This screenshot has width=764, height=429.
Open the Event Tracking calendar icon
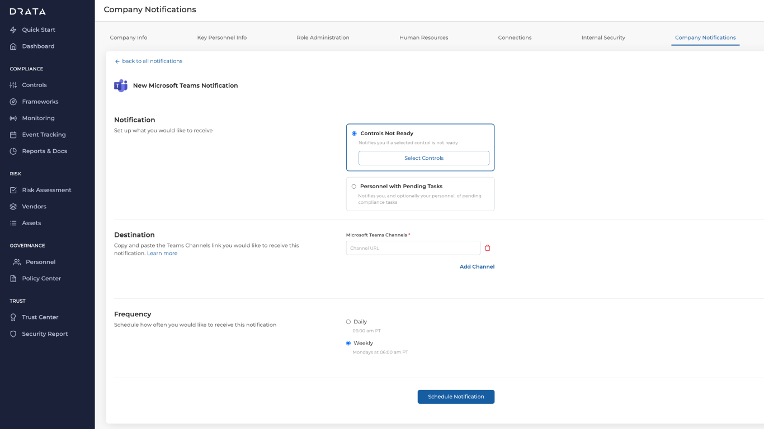point(13,135)
